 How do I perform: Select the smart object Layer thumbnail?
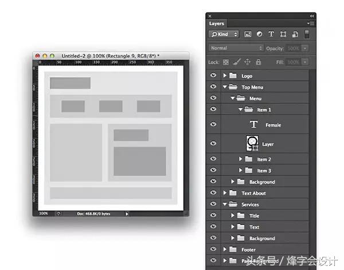pyautogui.click(x=252, y=143)
